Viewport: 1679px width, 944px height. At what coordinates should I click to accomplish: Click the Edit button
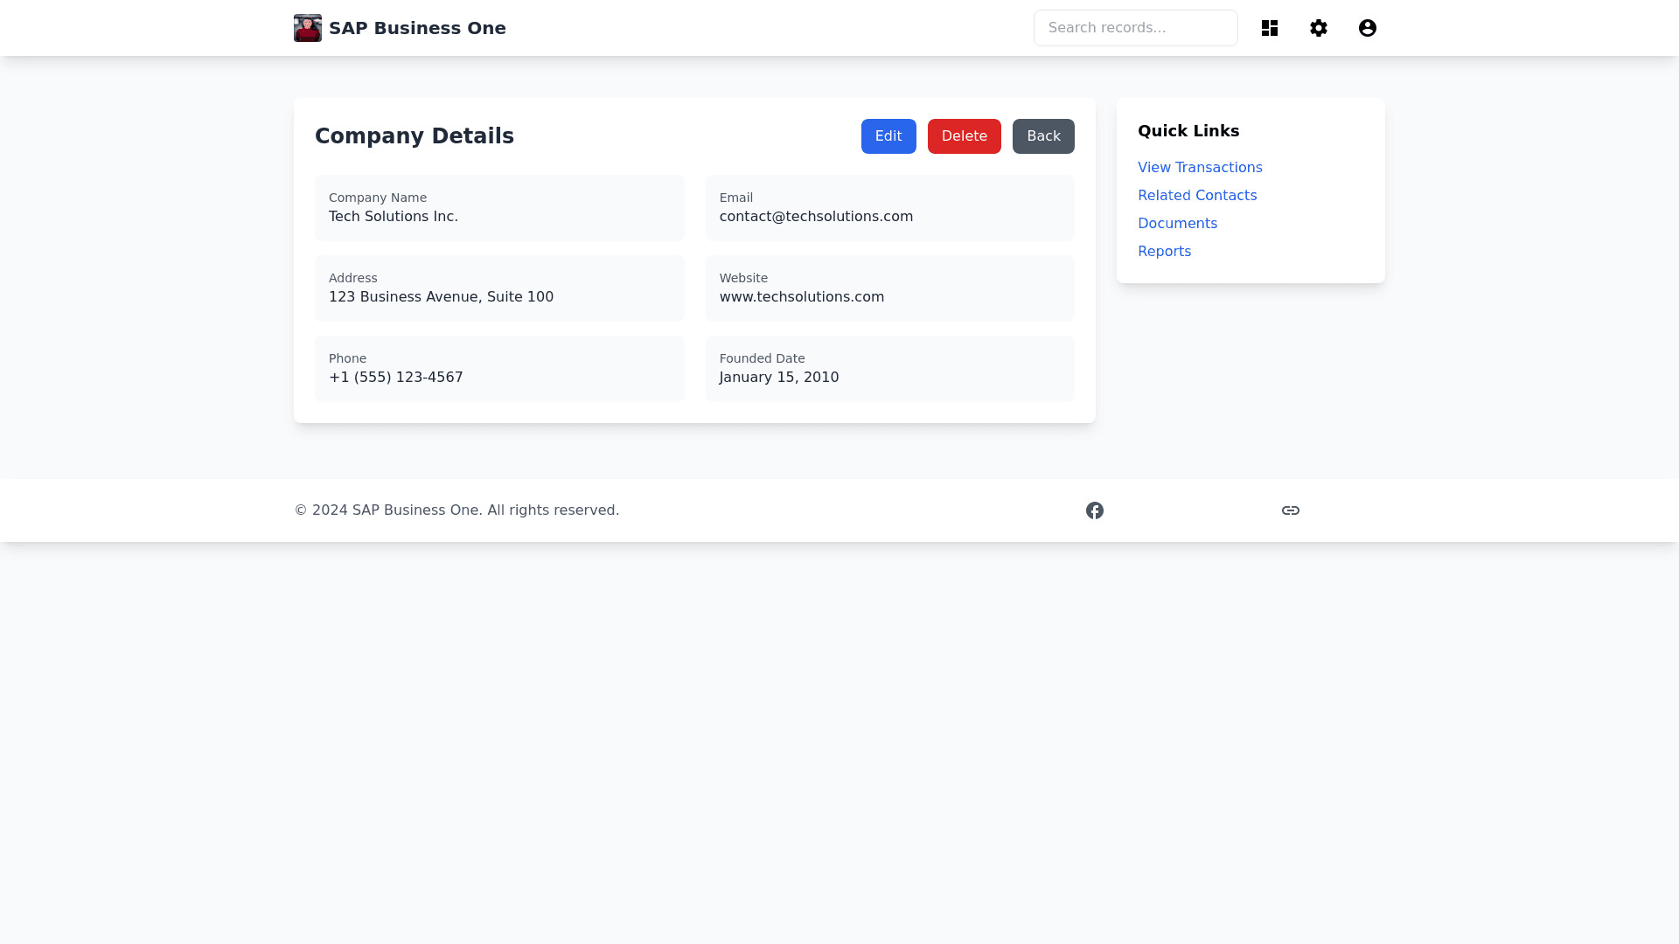pyautogui.click(x=888, y=136)
